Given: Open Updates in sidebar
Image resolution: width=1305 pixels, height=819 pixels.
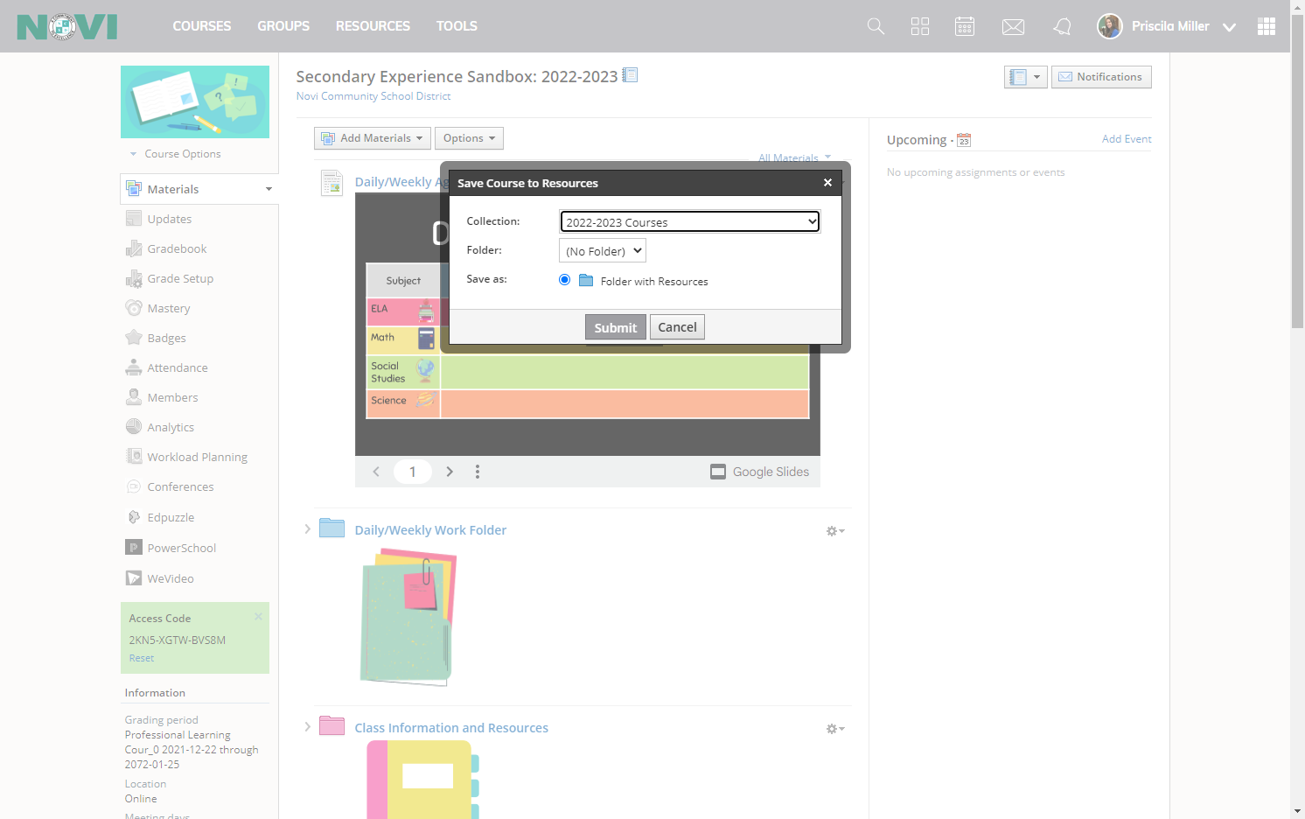Looking at the screenshot, I should [x=170, y=219].
